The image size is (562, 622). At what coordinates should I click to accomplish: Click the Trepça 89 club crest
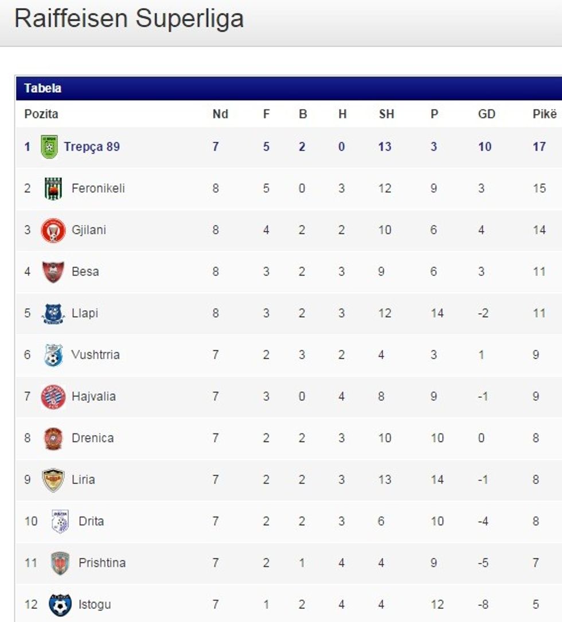(50, 147)
